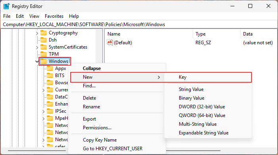Open the Favorites menu

54,16
